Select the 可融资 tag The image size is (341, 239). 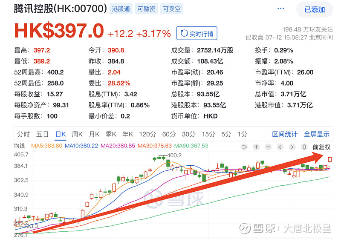coord(146,9)
